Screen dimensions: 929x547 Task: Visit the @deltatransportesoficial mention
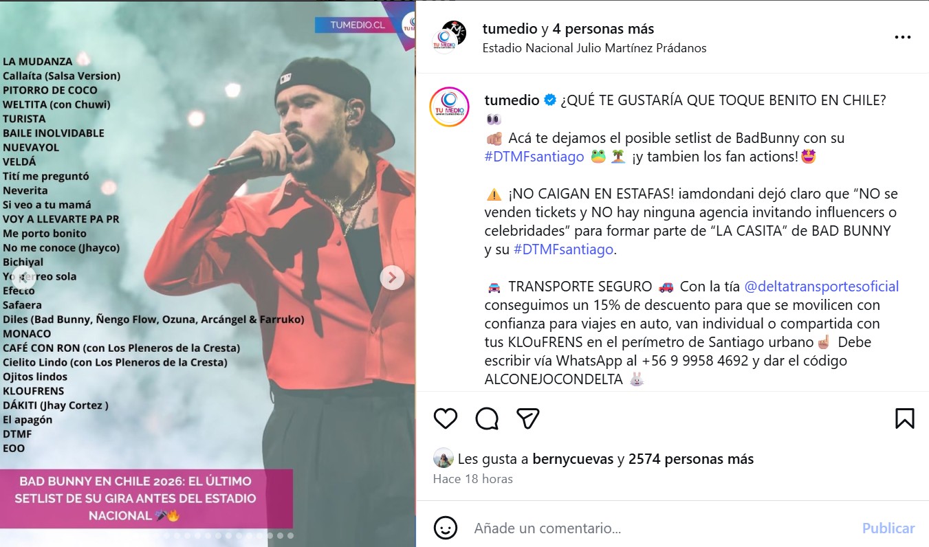point(822,287)
